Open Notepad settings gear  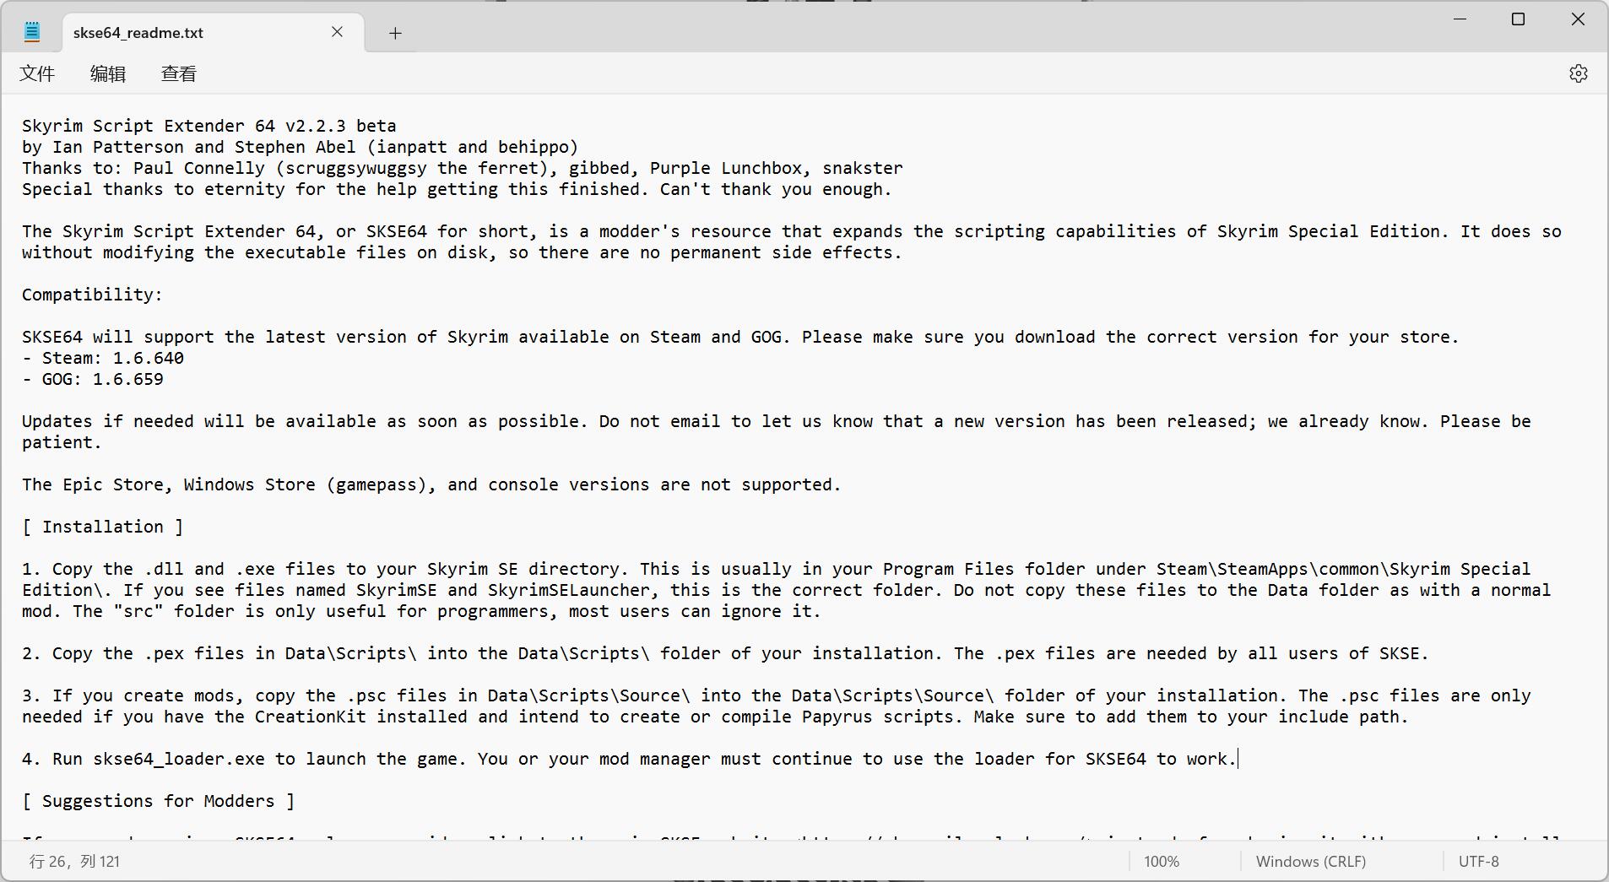coord(1578,73)
